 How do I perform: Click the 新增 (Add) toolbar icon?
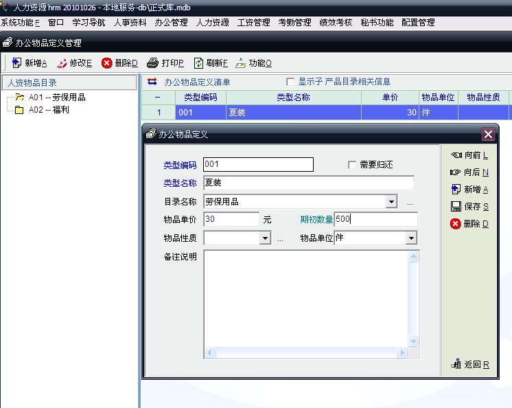tap(16, 63)
